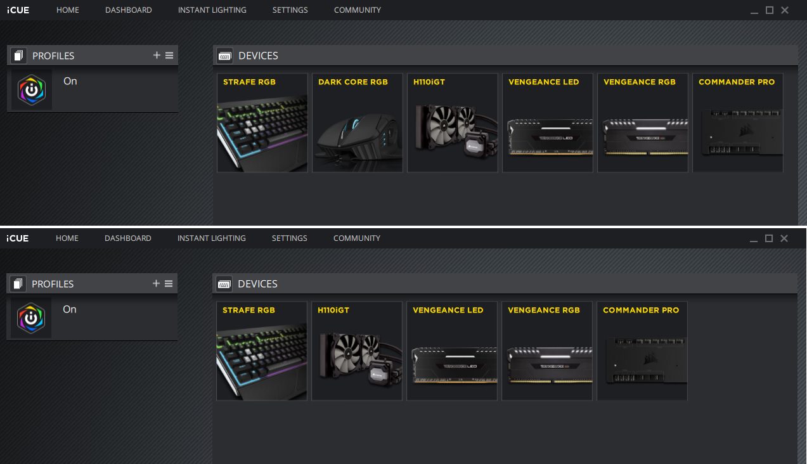
Task: Open profiles hamburger menu in bottom window
Action: point(169,283)
